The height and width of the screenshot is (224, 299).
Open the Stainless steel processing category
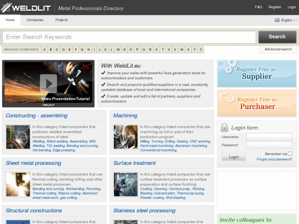coord(144,211)
